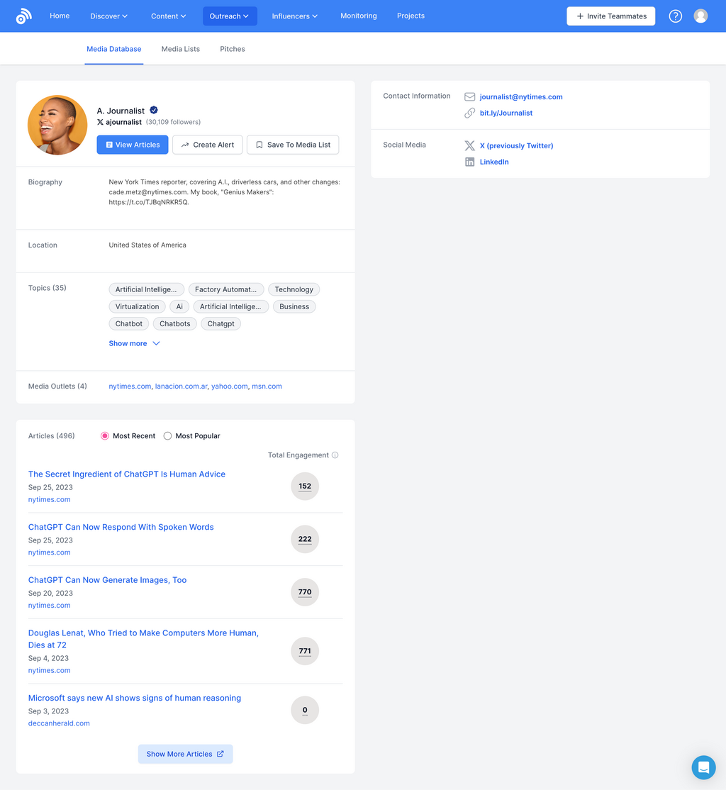The image size is (726, 790).
Task: Click the LinkedIn icon in Social Media
Action: coord(469,162)
